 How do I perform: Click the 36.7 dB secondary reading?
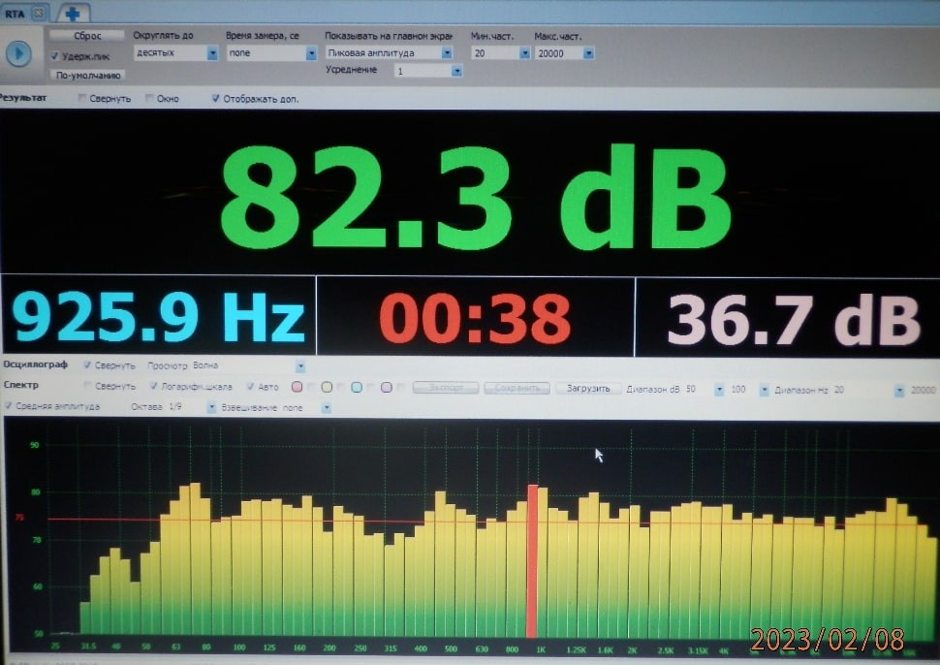tap(794, 320)
